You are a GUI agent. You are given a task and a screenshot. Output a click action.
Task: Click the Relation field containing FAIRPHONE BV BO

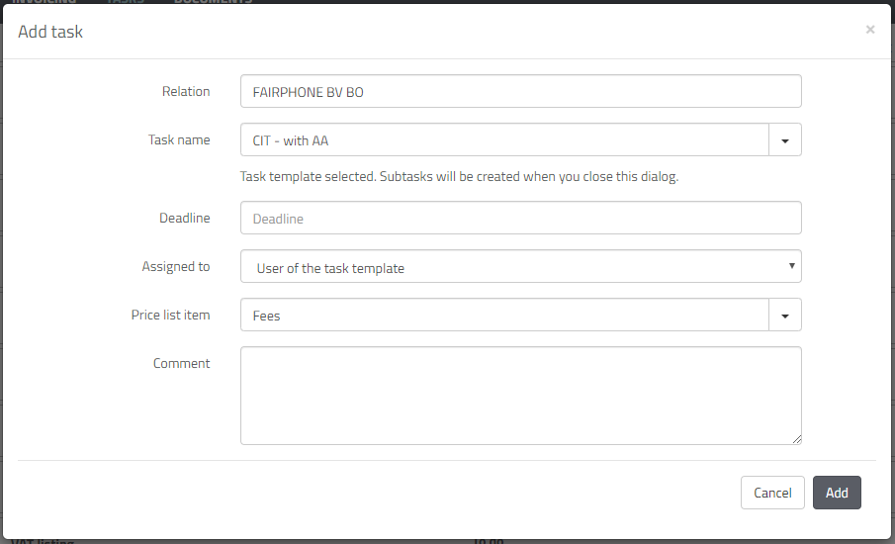pyautogui.click(x=520, y=92)
